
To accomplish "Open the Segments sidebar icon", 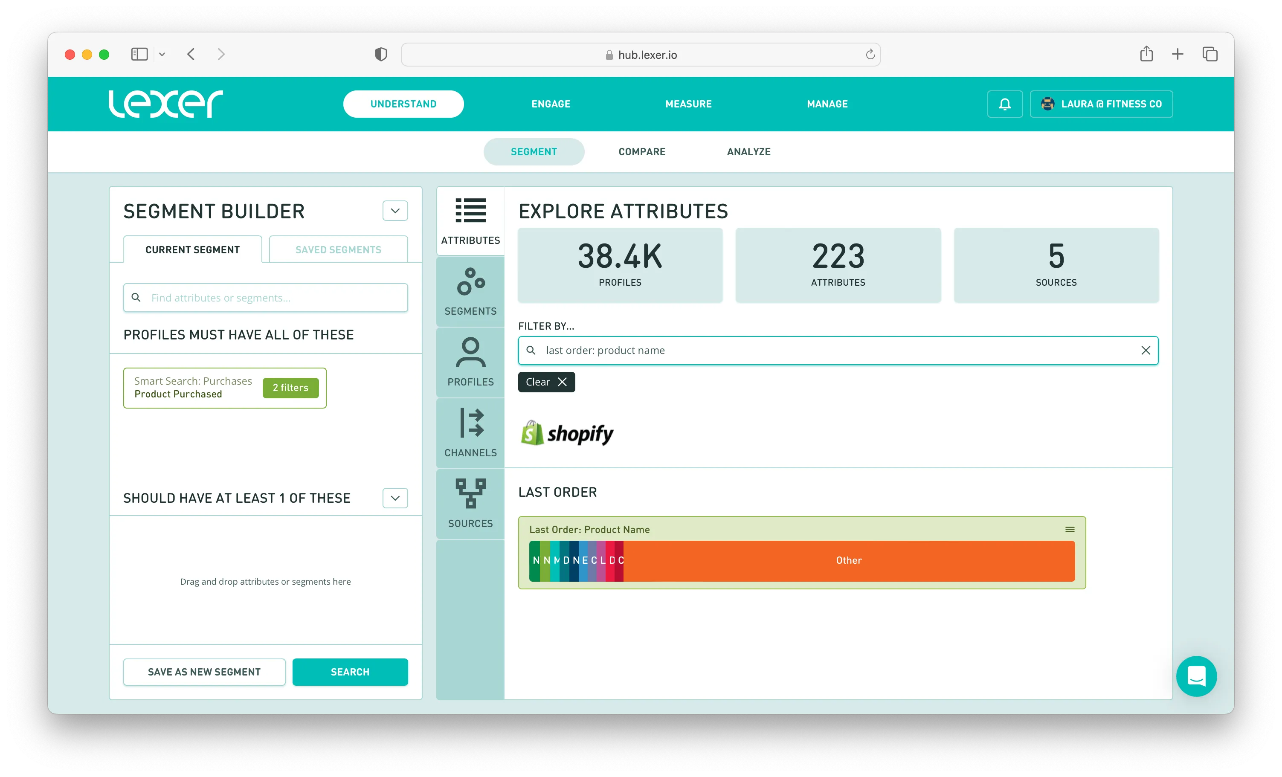I will pos(470,291).
